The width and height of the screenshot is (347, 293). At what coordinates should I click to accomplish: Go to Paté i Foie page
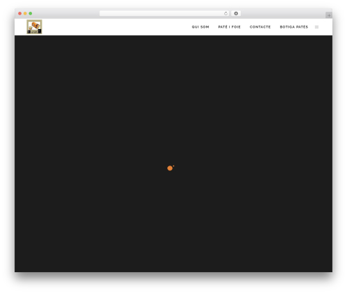click(229, 27)
